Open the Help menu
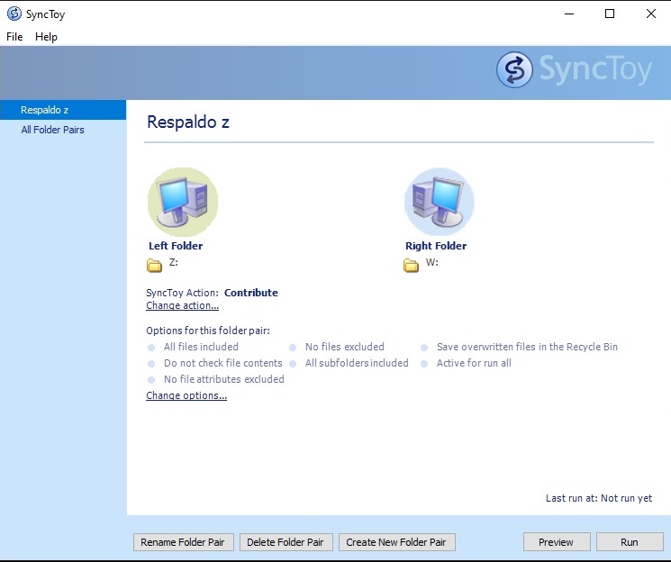The width and height of the screenshot is (671, 562). (46, 37)
